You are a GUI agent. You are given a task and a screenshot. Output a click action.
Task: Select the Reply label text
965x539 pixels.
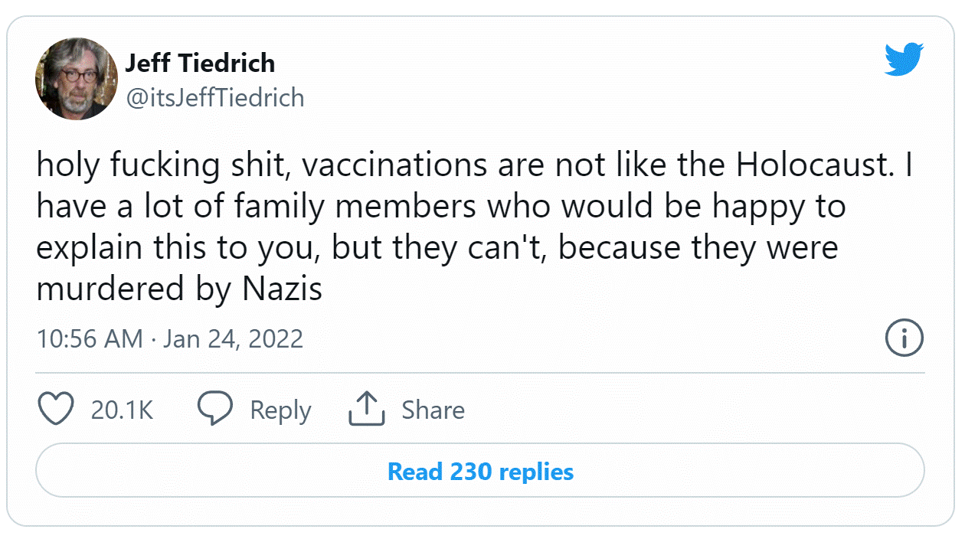(280, 409)
